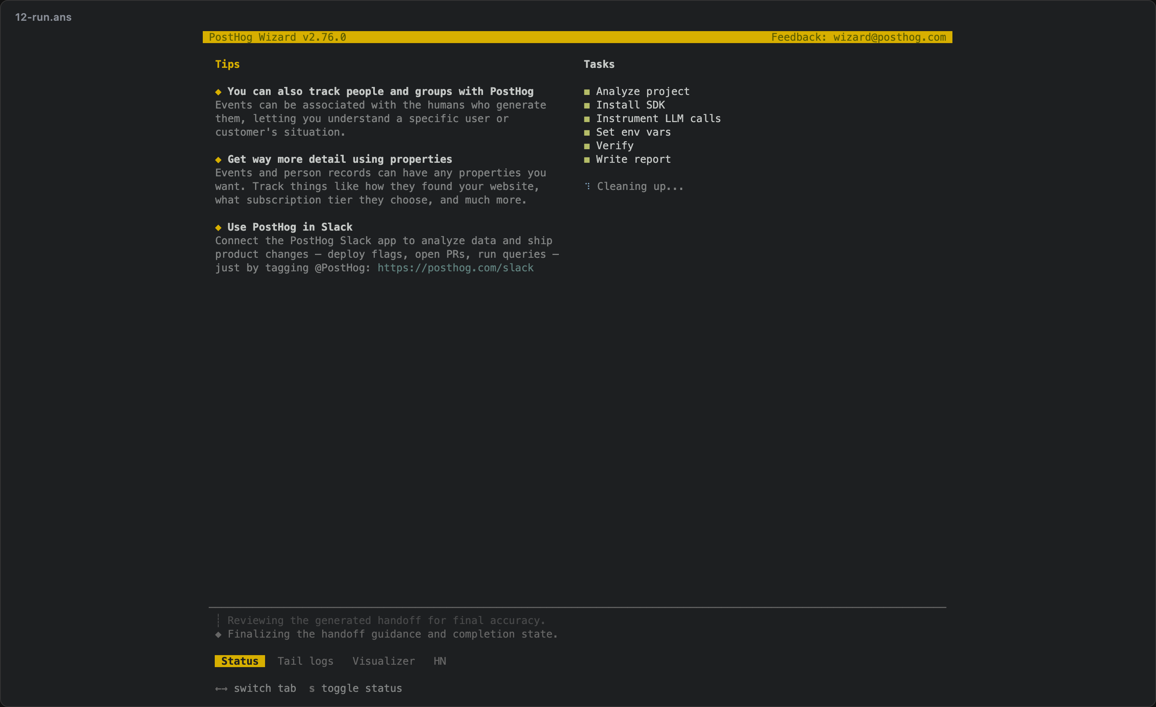Open the https://posthog.com/slack link
This screenshot has height=707, width=1156.
455,268
